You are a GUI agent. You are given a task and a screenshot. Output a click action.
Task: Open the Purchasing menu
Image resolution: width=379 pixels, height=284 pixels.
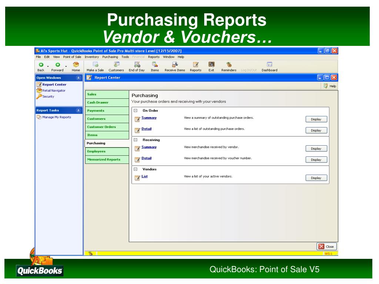[x=110, y=57]
